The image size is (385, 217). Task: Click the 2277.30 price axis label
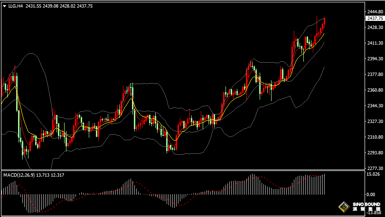coord(375,169)
